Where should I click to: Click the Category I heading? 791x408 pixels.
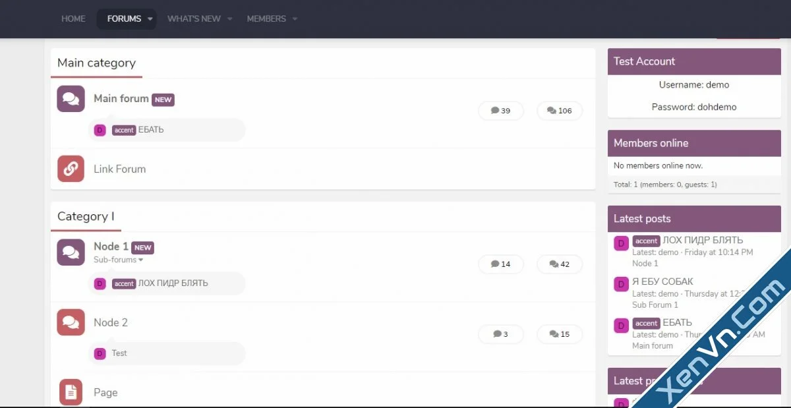pos(86,216)
